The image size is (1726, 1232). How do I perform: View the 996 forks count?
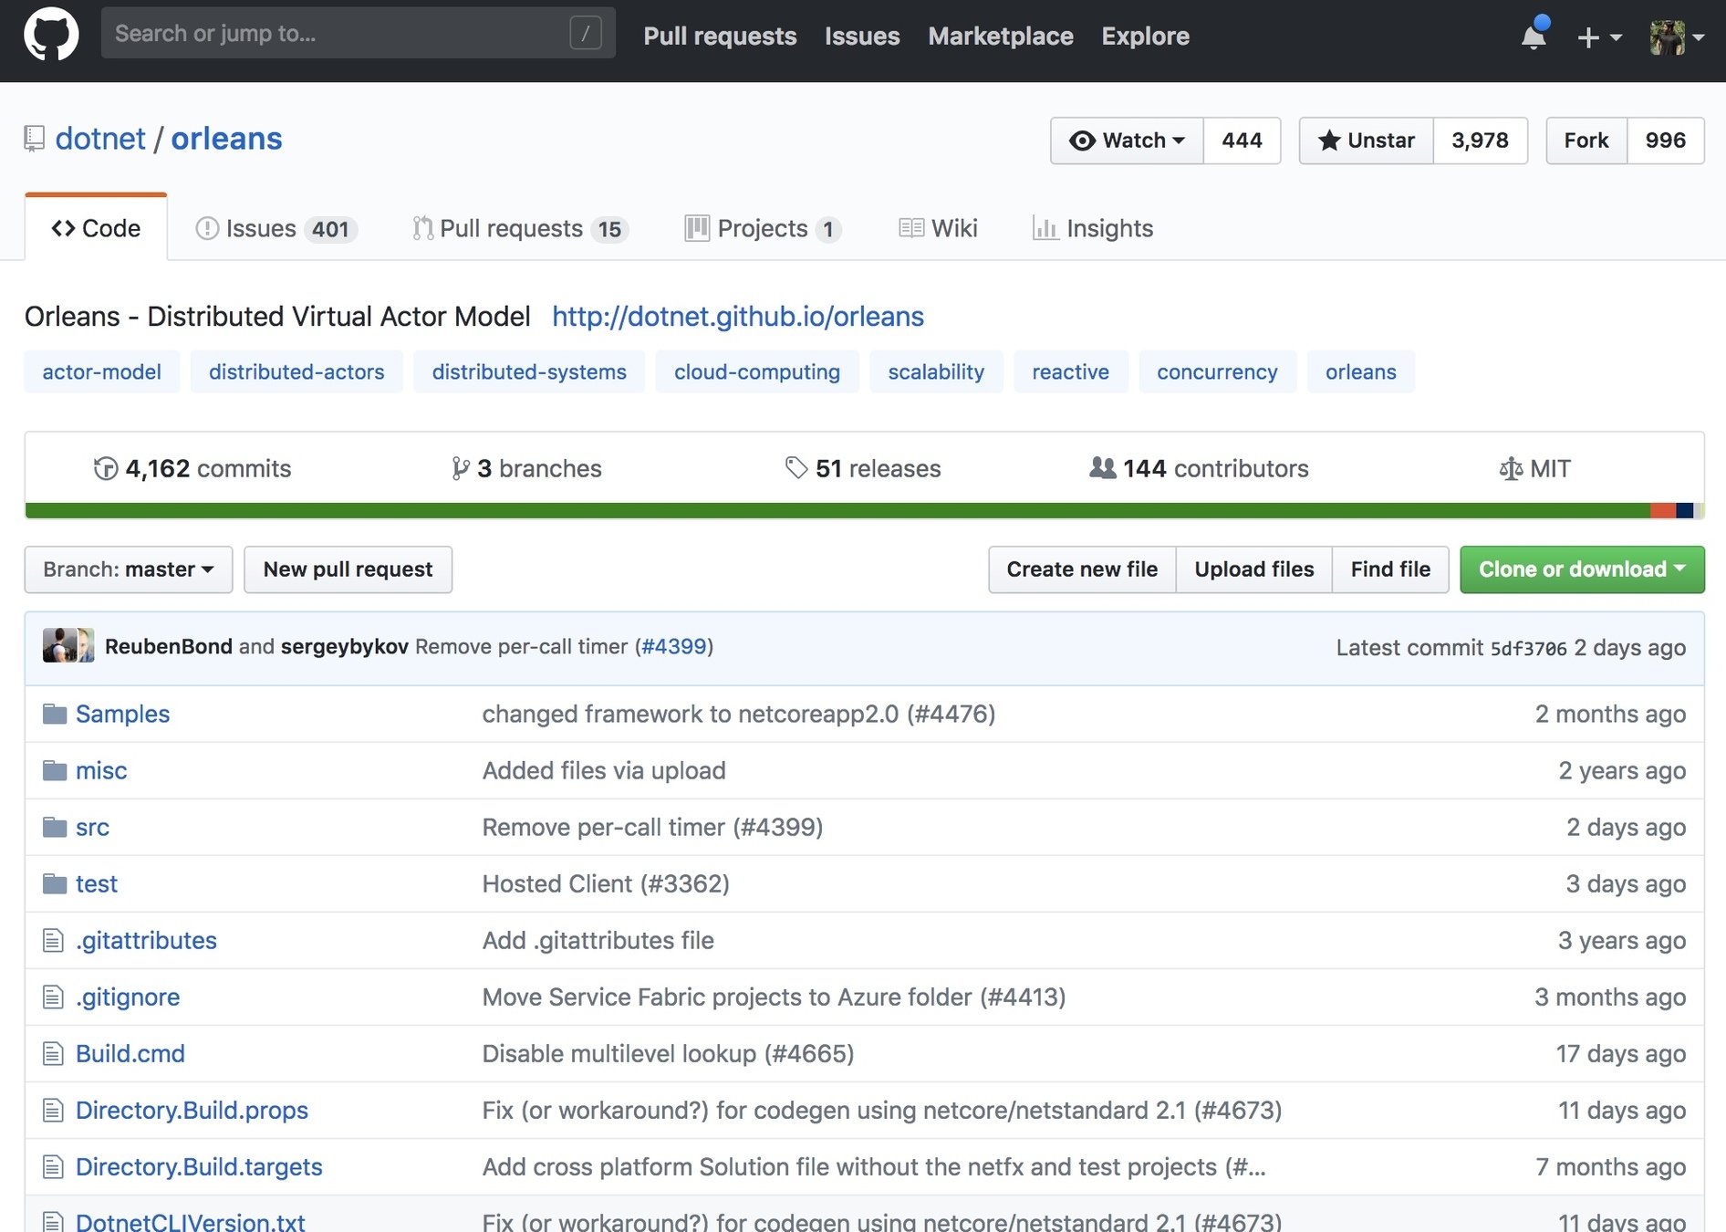pyautogui.click(x=1665, y=141)
